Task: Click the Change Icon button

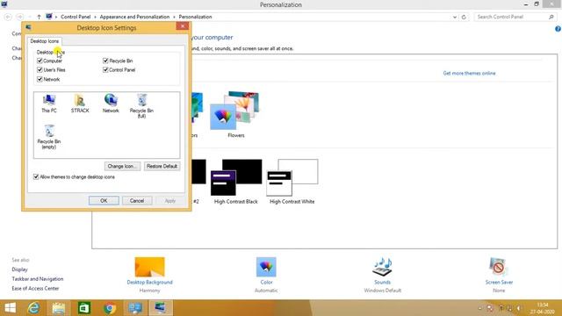Action: click(x=122, y=166)
